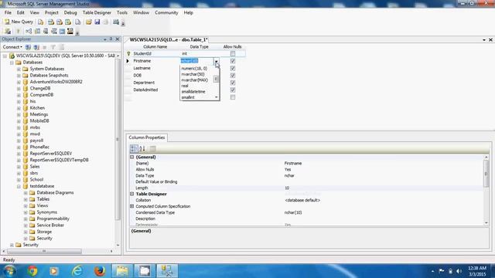This screenshot has width=495, height=278.
Task: Select the PhoneRec database in Object Explorer
Action: pos(39,147)
